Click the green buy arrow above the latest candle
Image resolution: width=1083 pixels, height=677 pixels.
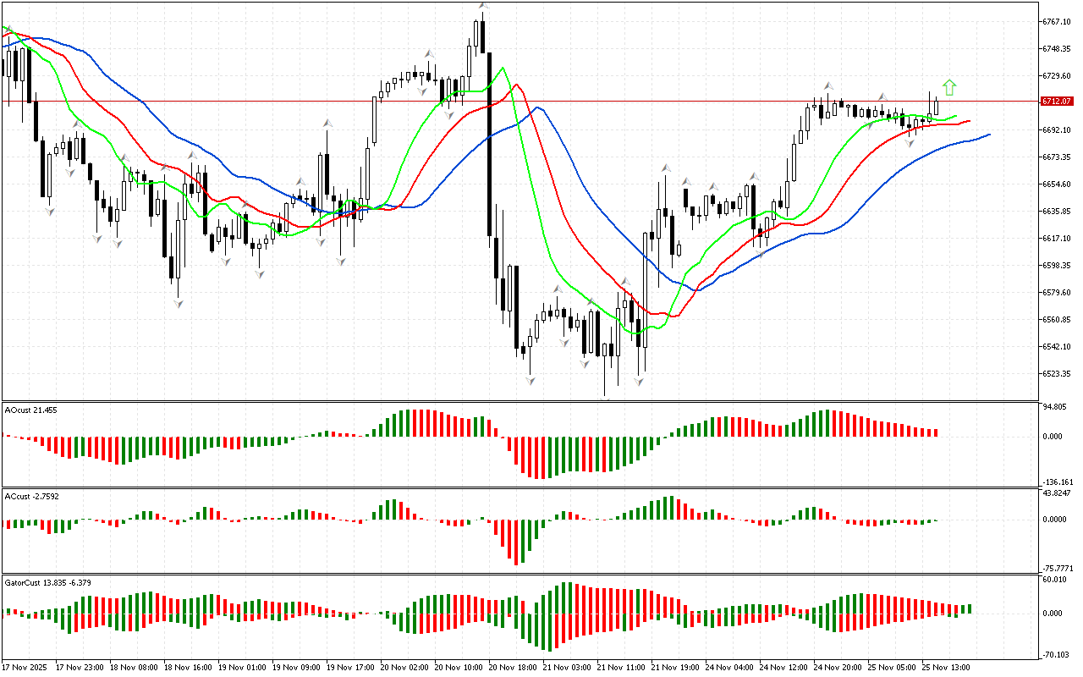949,86
